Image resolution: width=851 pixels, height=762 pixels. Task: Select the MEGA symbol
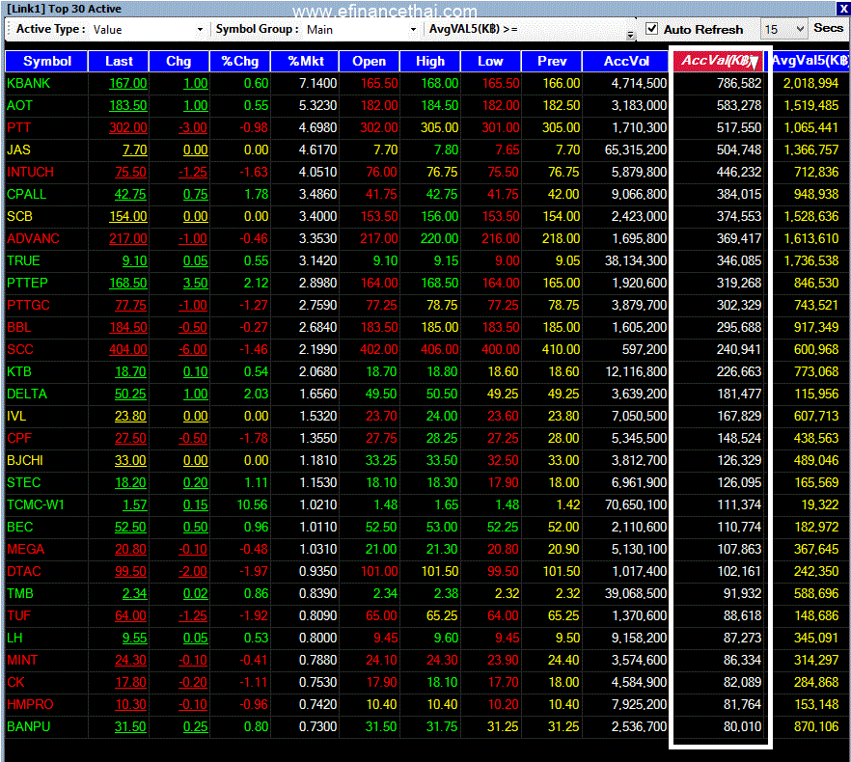pyautogui.click(x=25, y=550)
